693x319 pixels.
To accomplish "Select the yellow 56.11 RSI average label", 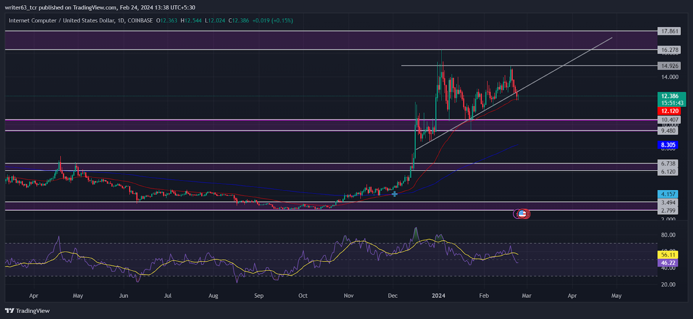I will (x=668, y=255).
